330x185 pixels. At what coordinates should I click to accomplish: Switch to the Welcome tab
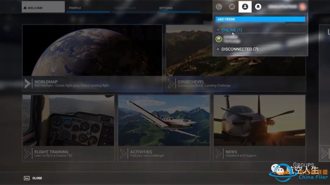(x=43, y=7)
